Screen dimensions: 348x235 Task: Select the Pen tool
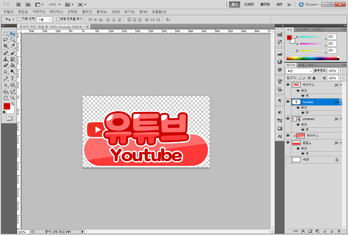(6, 78)
